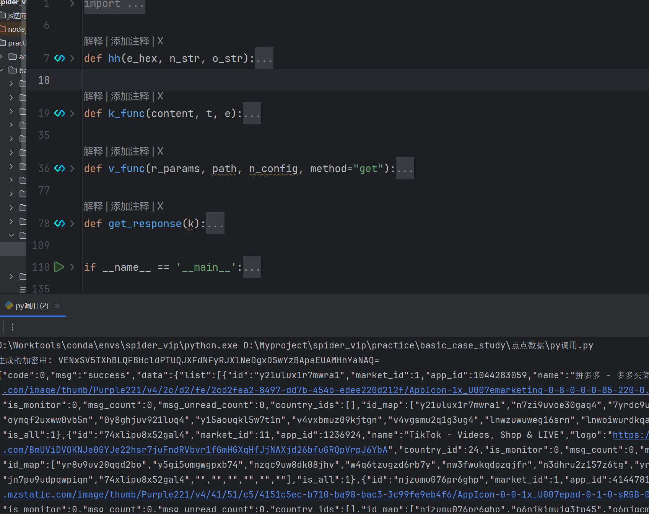Viewport: 649px width, 514px height.
Task: Click the Python icon on the run tab
Action: (x=8, y=306)
